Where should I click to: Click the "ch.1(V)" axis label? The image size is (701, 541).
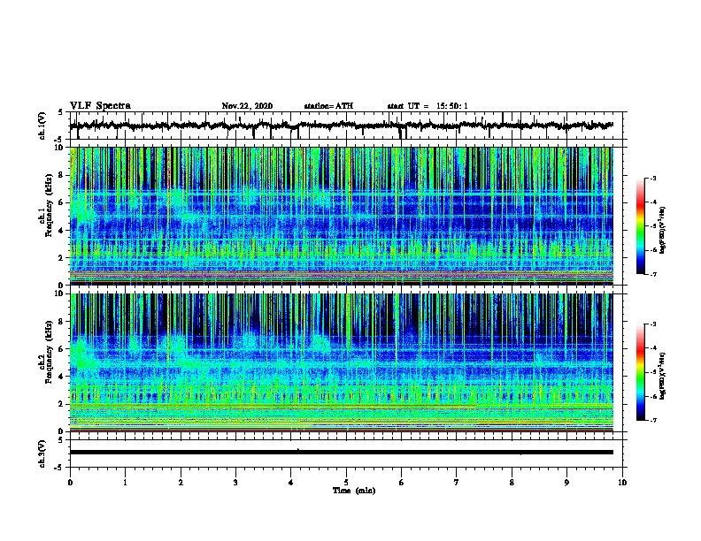pos(42,126)
